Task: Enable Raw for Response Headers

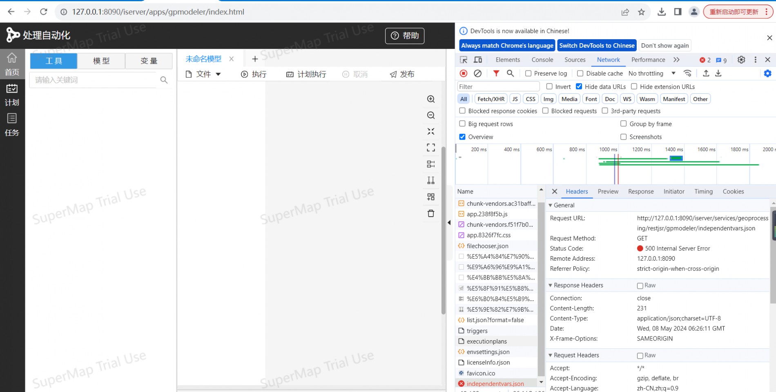Action: tap(640, 286)
